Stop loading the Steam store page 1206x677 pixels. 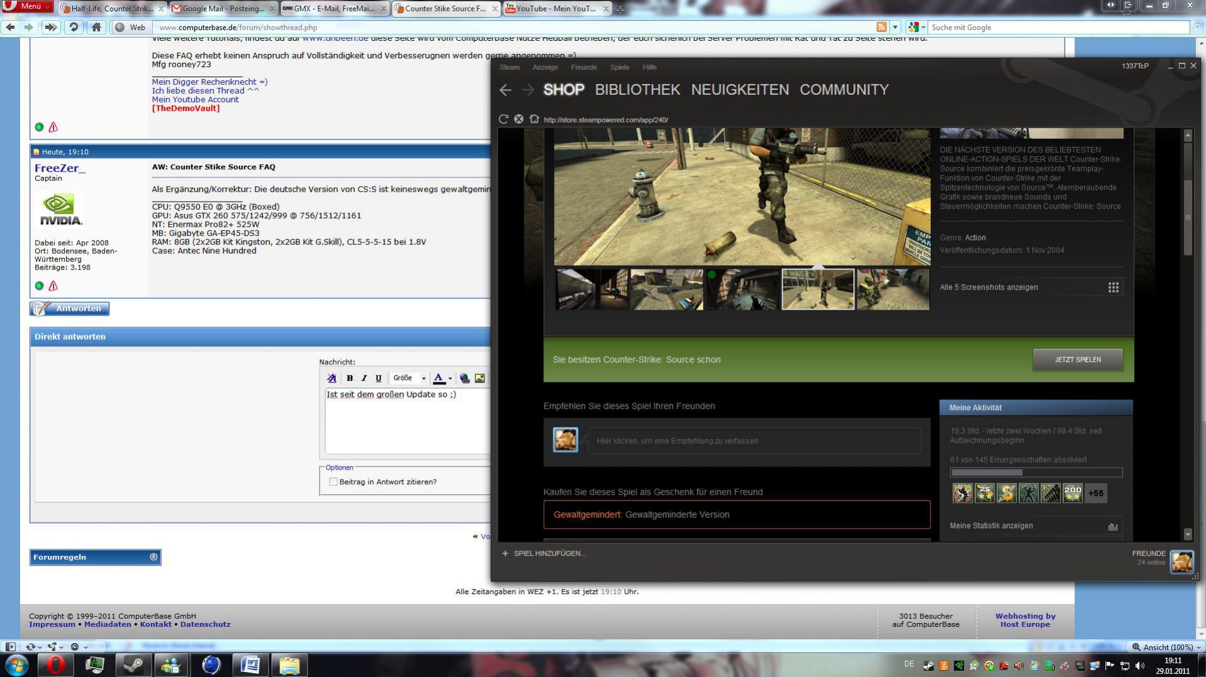tap(519, 119)
